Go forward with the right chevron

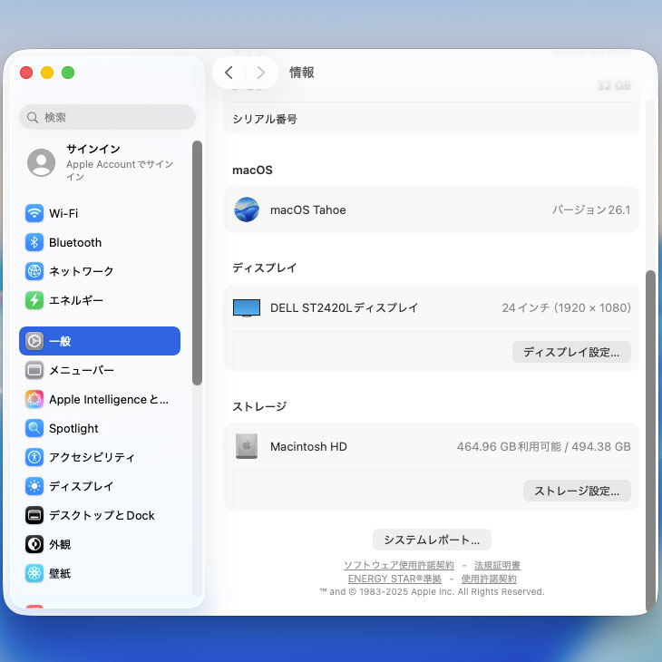pos(261,73)
